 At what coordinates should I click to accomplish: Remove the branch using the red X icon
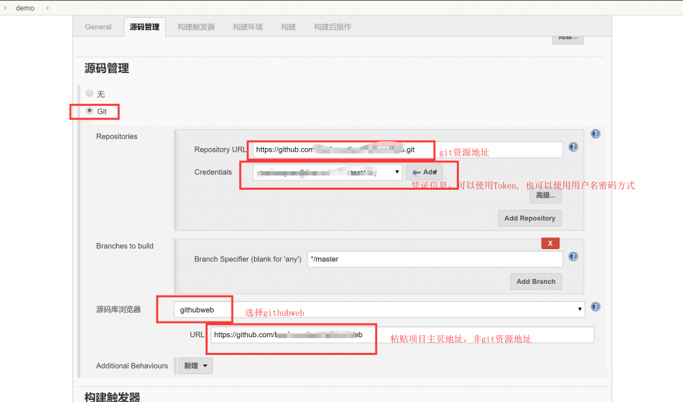point(550,243)
